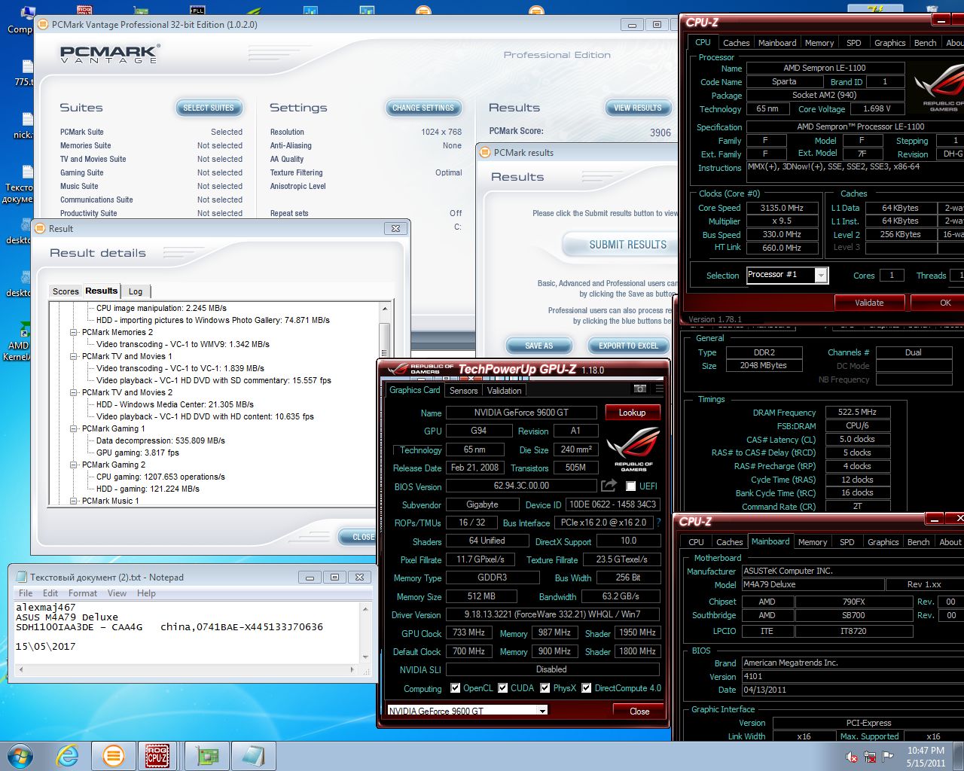Collapse the PCMark TV and Movies 1 node
Screen dimensions: 964x771
pos(74,356)
